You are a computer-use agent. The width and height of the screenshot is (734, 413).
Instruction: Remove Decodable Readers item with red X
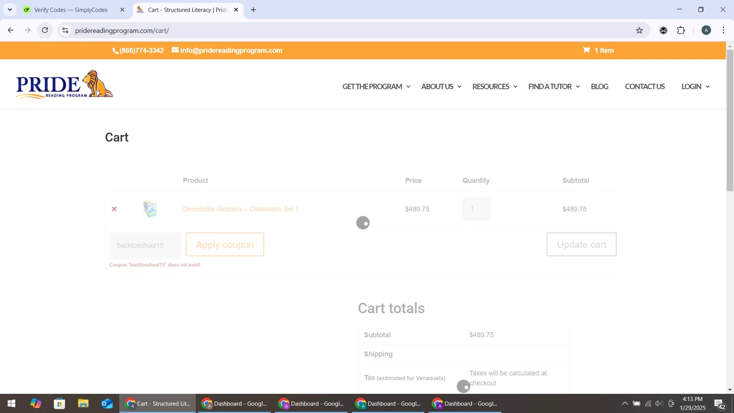click(x=114, y=209)
